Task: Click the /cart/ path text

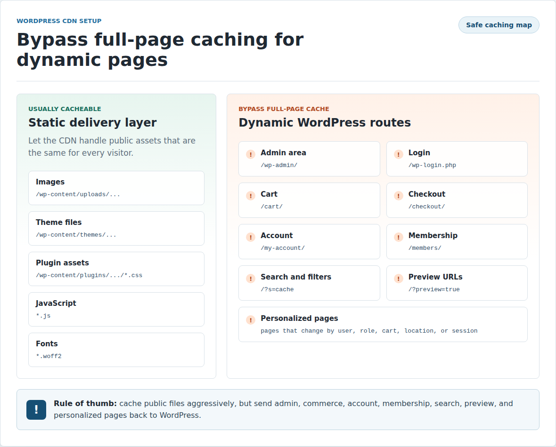Action: (x=271, y=207)
